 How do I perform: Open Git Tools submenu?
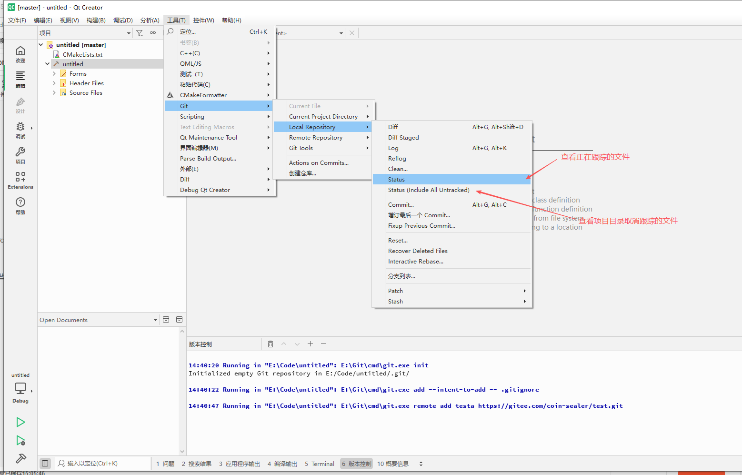coord(323,148)
